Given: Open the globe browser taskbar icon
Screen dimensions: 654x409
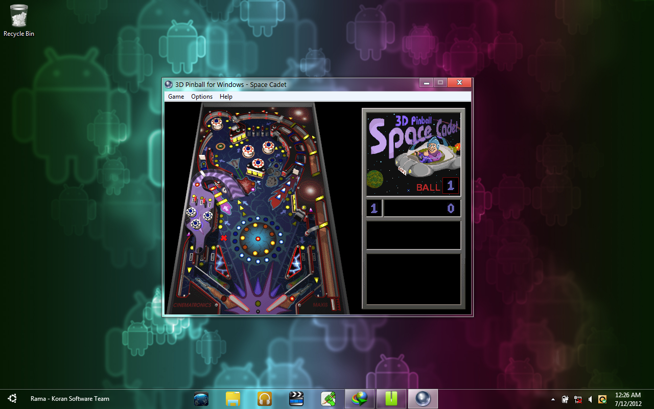Looking at the screenshot, I should [201, 399].
